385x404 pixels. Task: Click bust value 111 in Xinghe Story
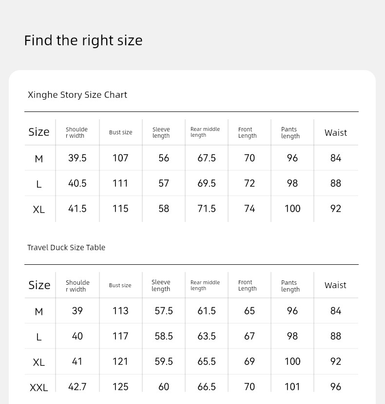click(120, 183)
